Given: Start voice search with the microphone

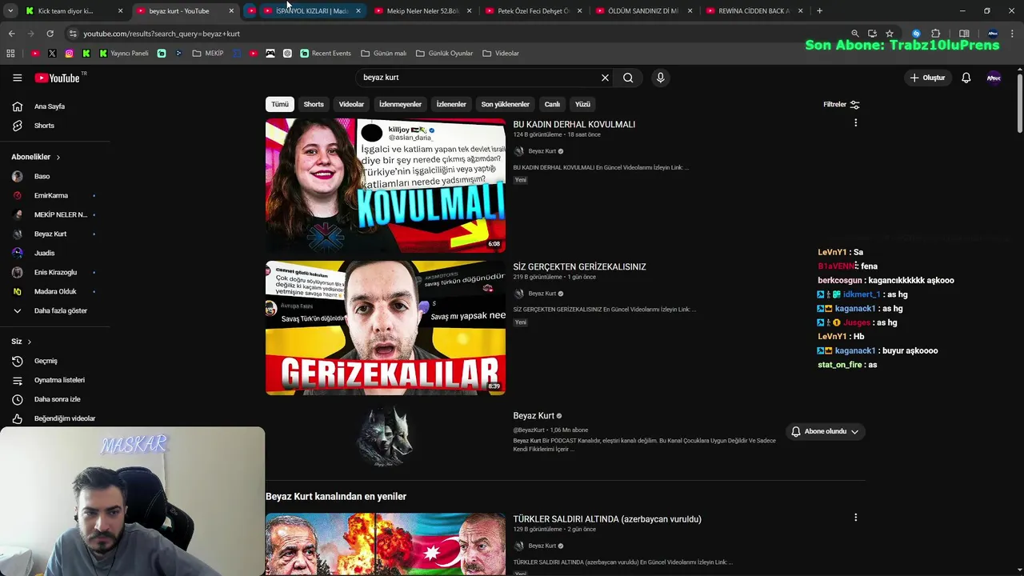Looking at the screenshot, I should [x=660, y=78].
